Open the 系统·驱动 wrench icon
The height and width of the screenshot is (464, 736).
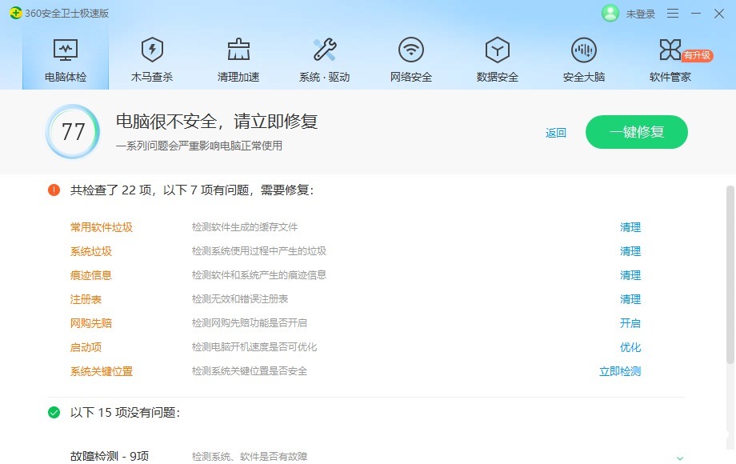click(x=325, y=50)
